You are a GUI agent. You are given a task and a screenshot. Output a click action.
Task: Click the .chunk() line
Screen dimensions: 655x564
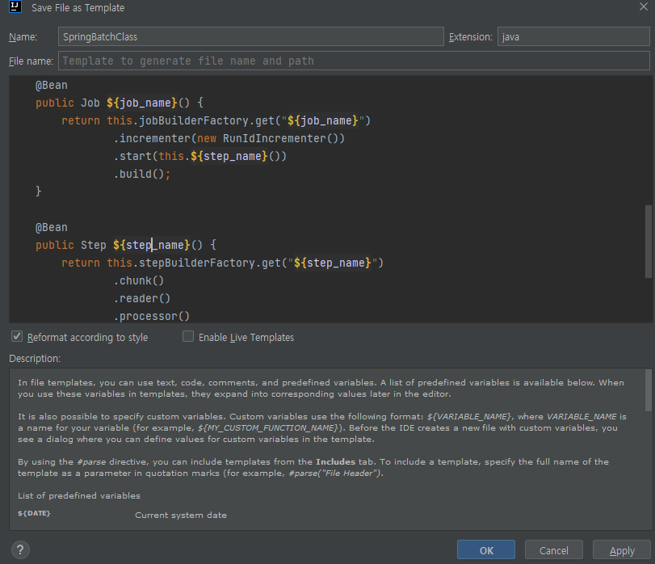tap(139, 280)
